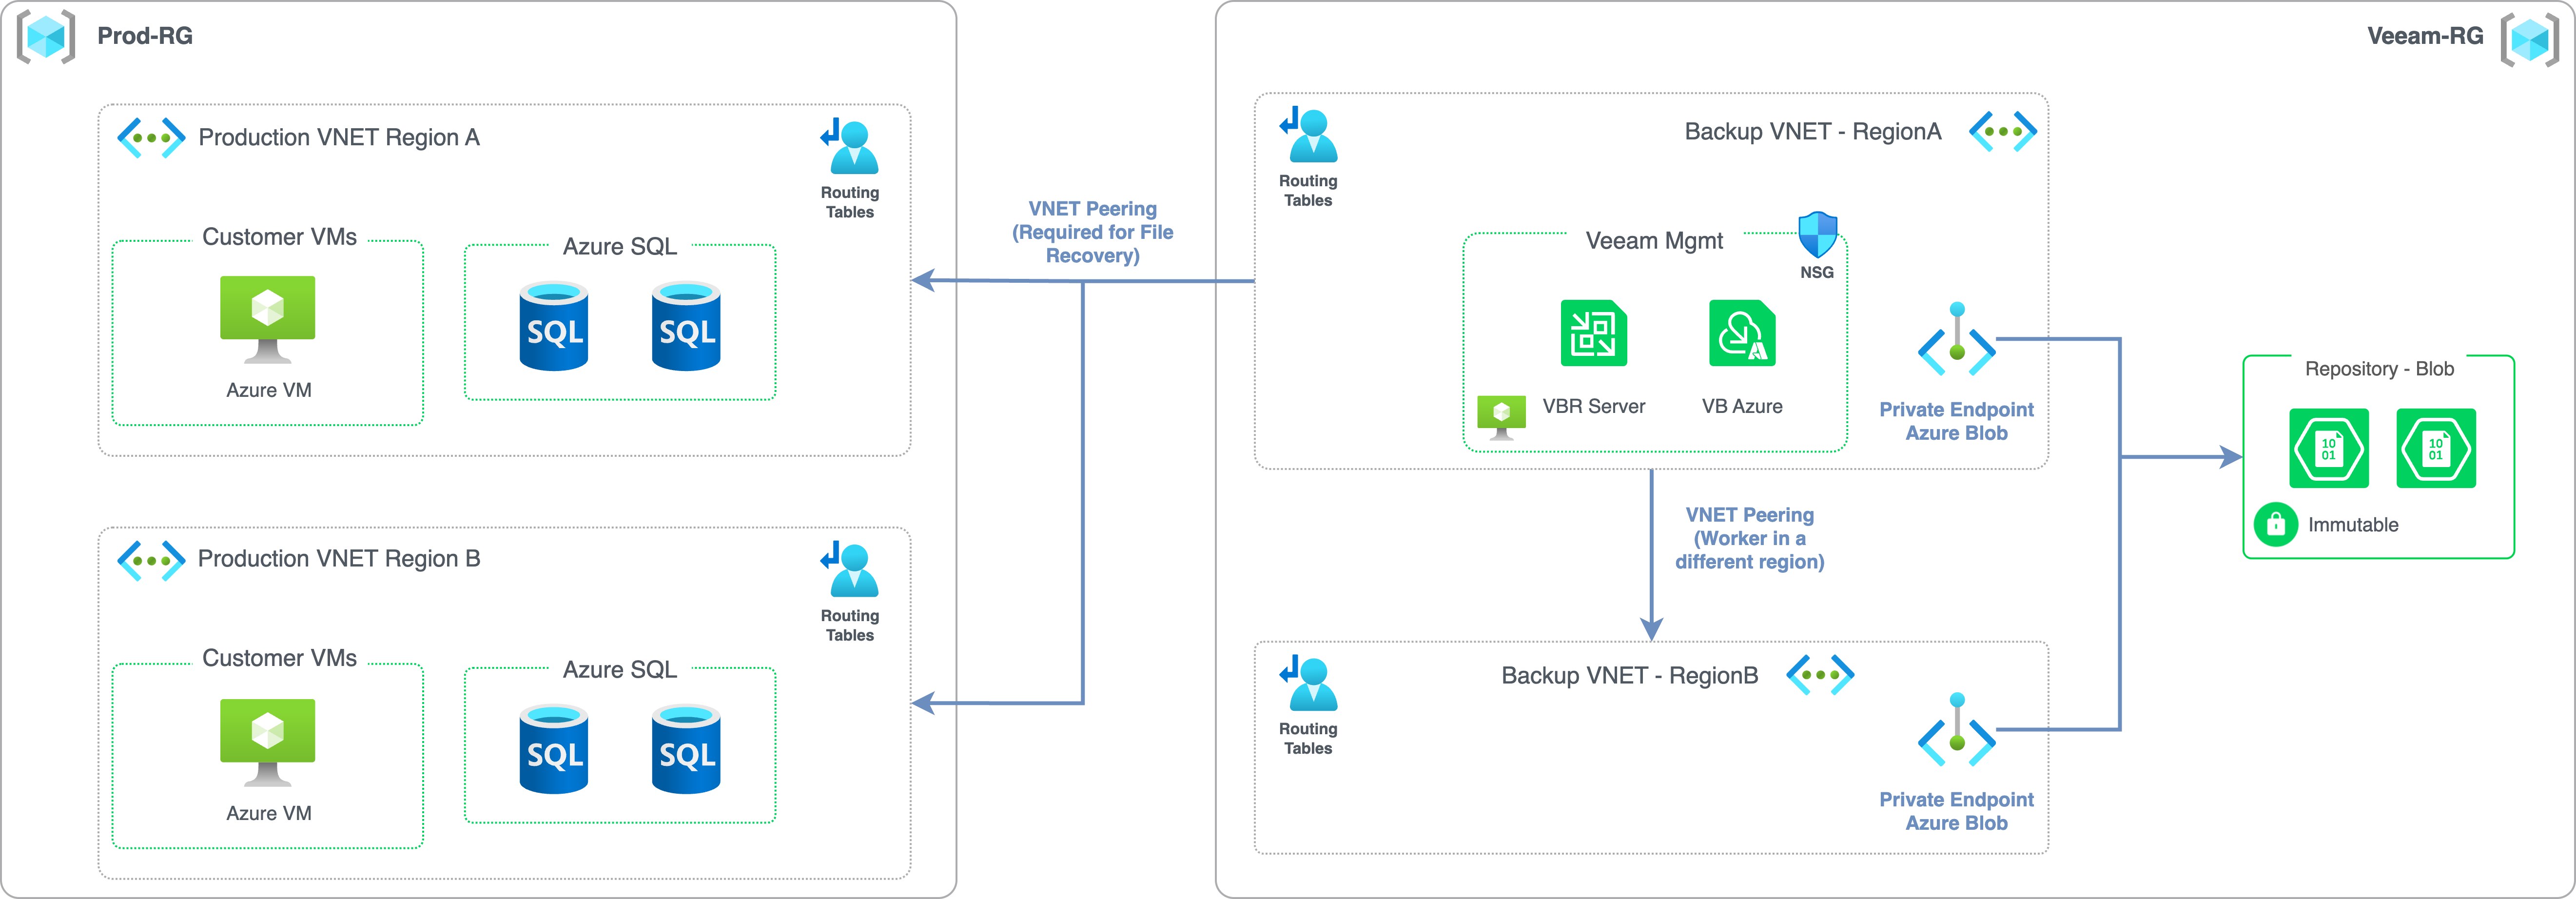2576x899 pixels.
Task: Select the Backup VNET - RegionB network icon
Action: click(x=1820, y=675)
